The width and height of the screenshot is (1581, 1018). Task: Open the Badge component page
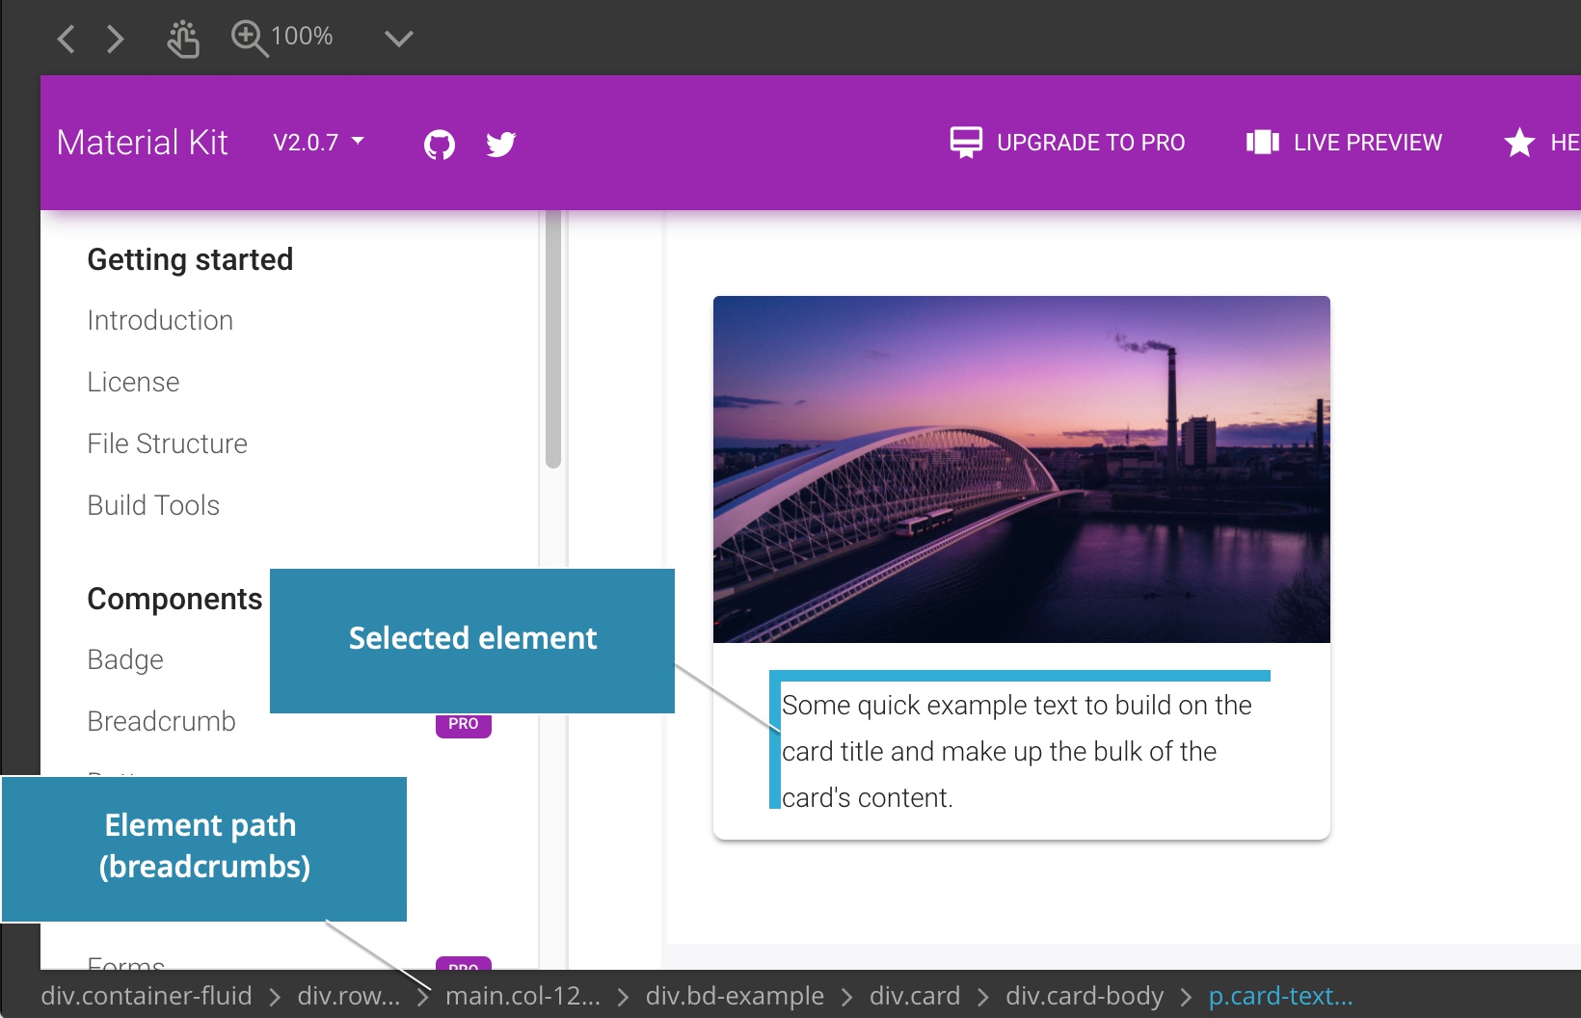click(125, 659)
